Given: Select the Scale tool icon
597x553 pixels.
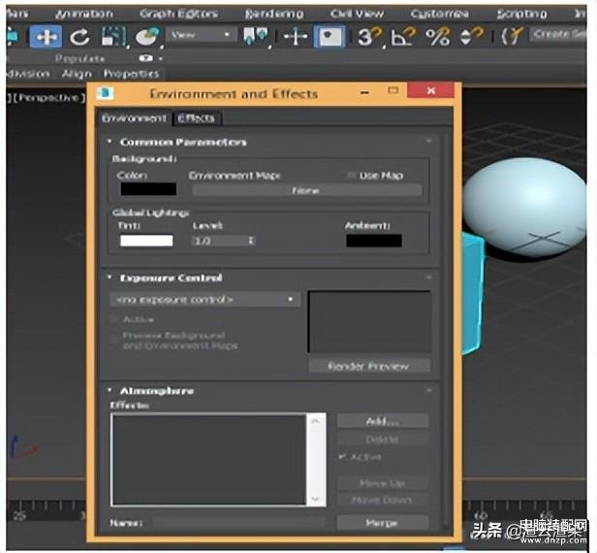Looking at the screenshot, I should 113,37.
